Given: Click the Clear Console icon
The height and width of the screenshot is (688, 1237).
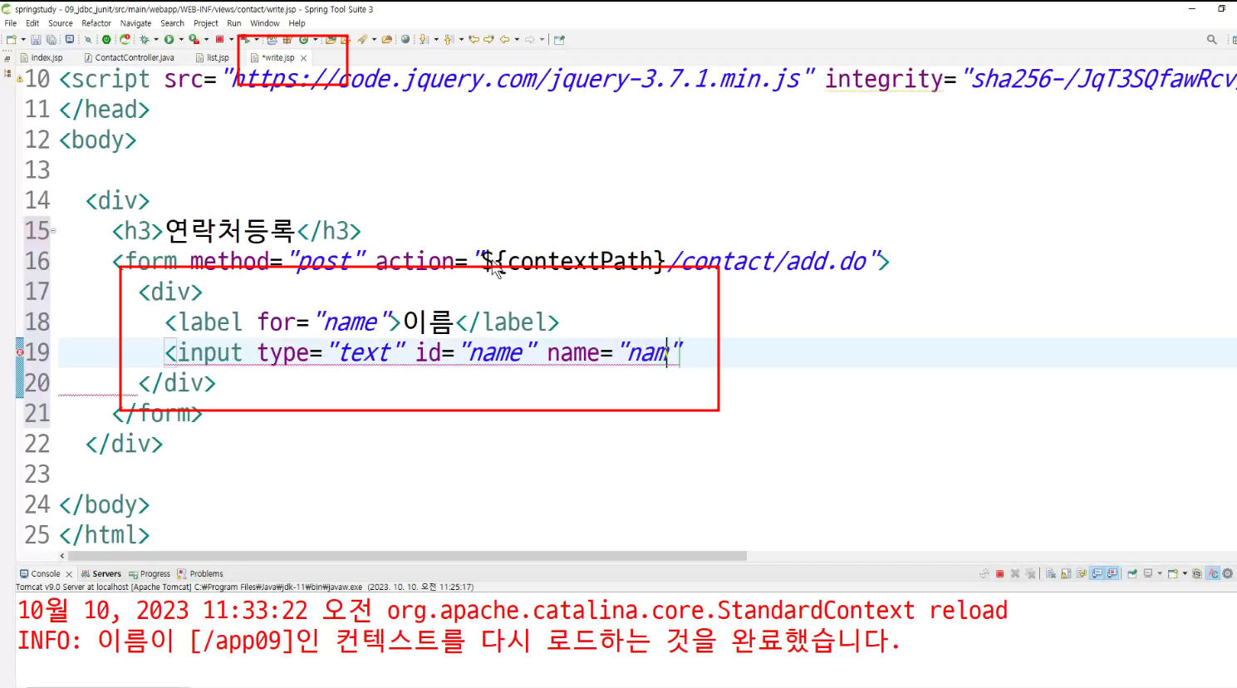Looking at the screenshot, I should pos(1051,573).
